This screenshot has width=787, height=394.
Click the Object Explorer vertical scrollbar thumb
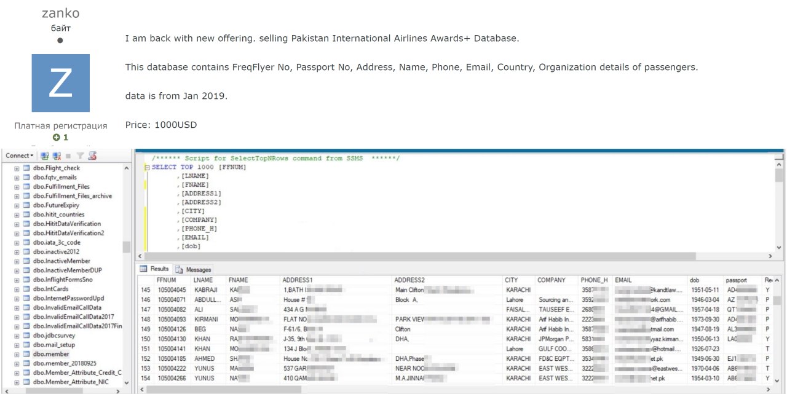click(x=127, y=247)
